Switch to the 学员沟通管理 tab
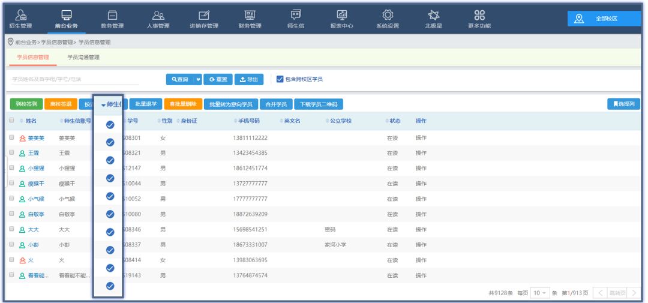This screenshot has height=303, width=648. 83,58
